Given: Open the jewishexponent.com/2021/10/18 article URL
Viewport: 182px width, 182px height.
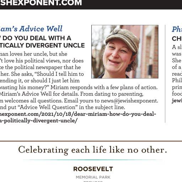Looking at the screenshot, I should [x=78, y=114].
